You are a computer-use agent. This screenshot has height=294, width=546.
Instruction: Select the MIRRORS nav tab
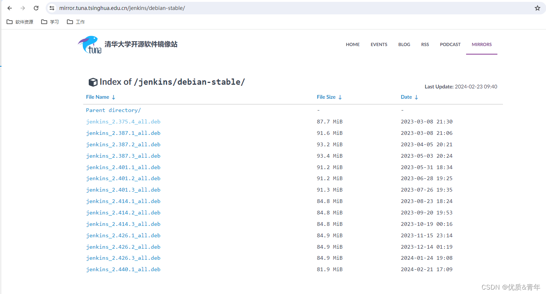click(482, 45)
